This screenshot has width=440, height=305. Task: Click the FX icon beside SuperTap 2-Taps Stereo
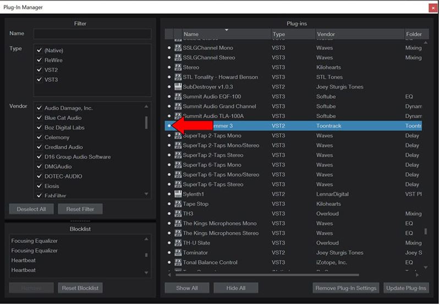pos(178,155)
